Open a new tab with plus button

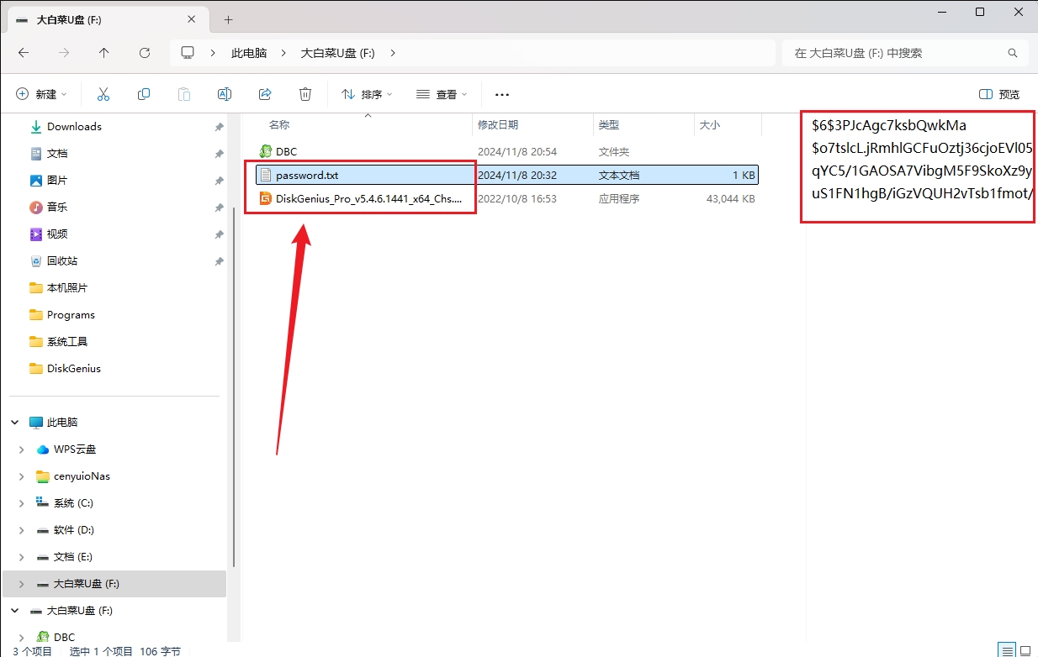pos(228,19)
